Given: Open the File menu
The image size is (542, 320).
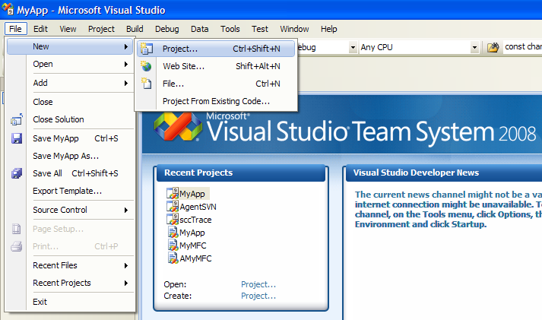Looking at the screenshot, I should coord(15,29).
